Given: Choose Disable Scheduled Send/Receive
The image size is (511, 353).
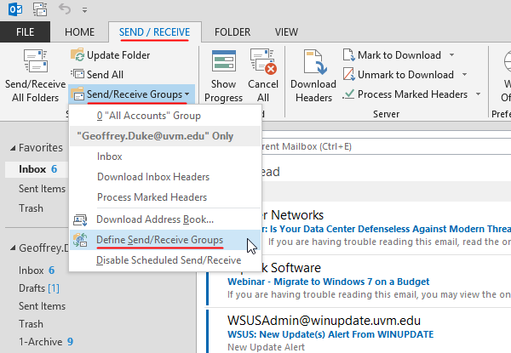Looking at the screenshot, I should click(x=165, y=260).
